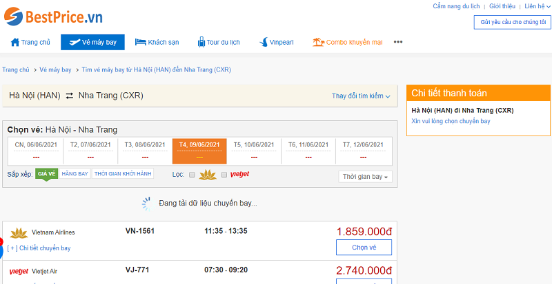The height and width of the screenshot is (284, 552).
Task: Click breadcrumb Tìm vé máy bay Hà Nội đến Nha Trang
Action: (x=157, y=70)
